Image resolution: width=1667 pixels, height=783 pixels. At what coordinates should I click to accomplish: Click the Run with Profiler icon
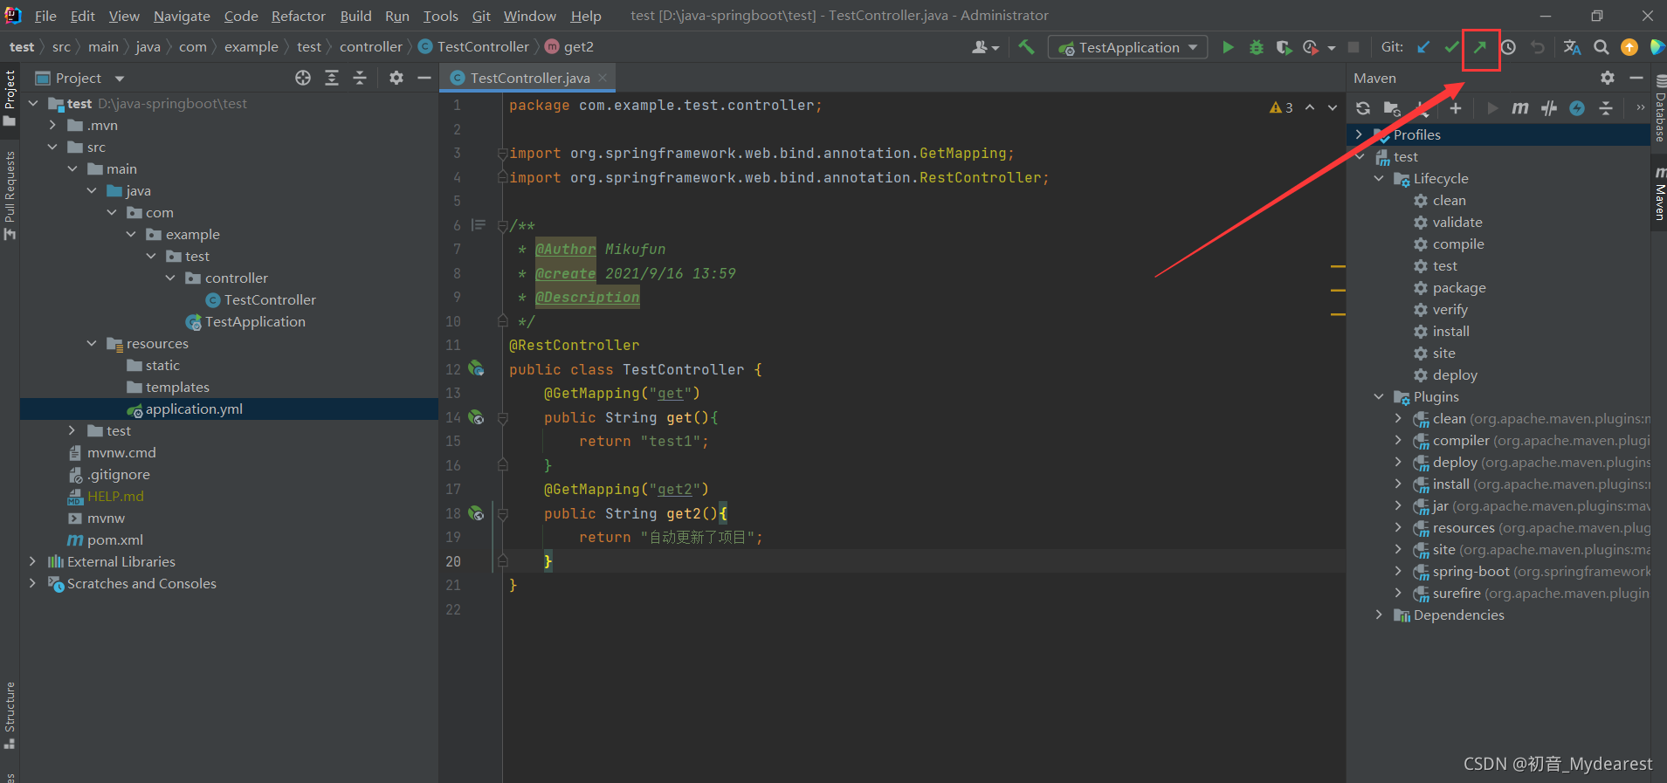pos(1311,47)
